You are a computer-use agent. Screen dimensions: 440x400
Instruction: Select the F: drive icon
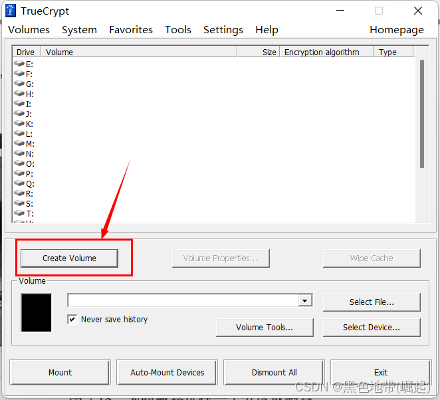pos(19,74)
